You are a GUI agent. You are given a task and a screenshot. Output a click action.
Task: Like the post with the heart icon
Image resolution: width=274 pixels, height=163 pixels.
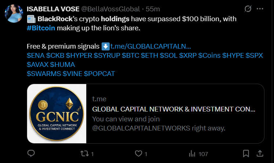139,153
